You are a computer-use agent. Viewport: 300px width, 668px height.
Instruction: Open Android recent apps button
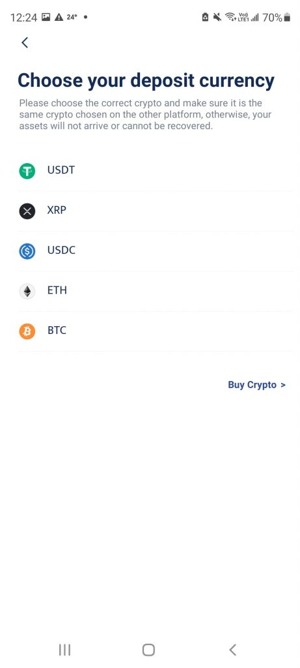64,650
